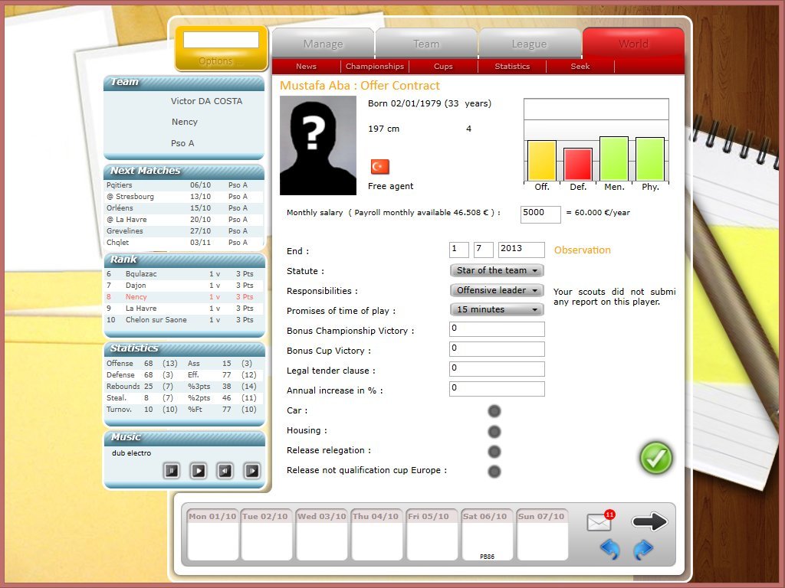The image size is (785, 588).
Task: Open the Statute dropdown showing Star of the team
Action: click(x=496, y=270)
